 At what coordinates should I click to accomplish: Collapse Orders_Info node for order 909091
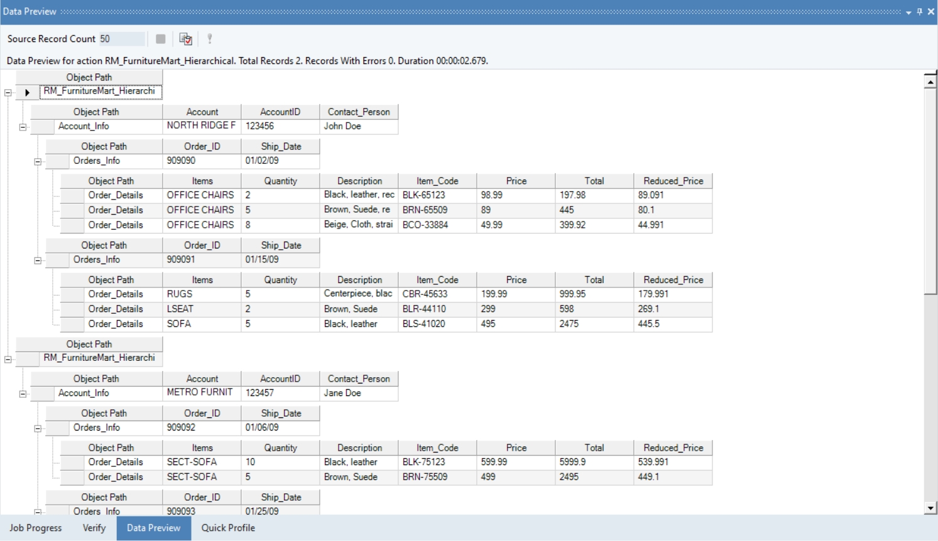38,260
